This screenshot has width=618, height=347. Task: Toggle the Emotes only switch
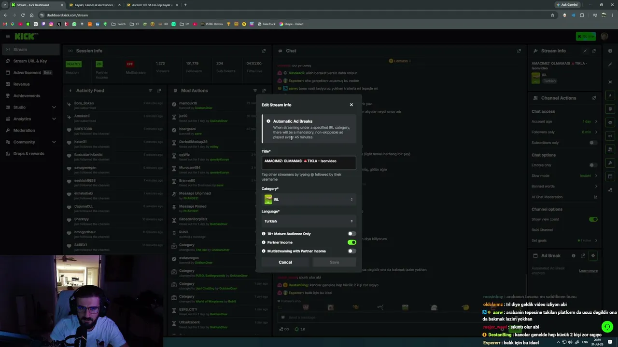coord(593,165)
